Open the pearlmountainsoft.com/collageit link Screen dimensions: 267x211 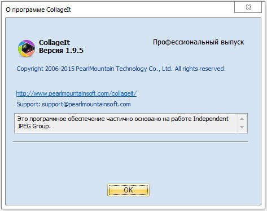click(x=76, y=93)
